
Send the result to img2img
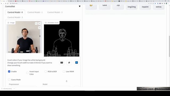coord(132,7)
